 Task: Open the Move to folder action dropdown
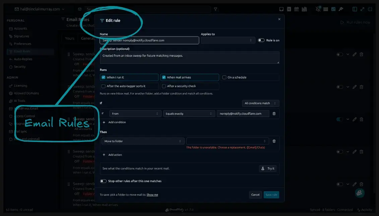click(x=143, y=141)
